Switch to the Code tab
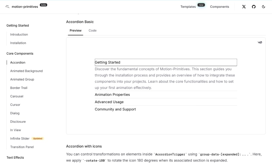The image size is (272, 163). point(92,30)
